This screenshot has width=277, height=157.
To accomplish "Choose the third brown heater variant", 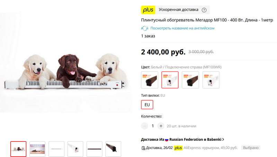I will 190,80.
